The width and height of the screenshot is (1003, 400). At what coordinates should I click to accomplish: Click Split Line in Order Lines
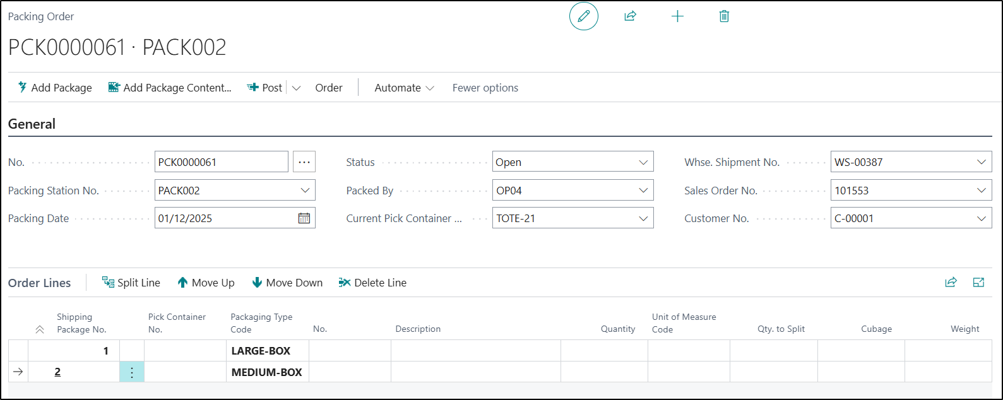[x=131, y=283]
